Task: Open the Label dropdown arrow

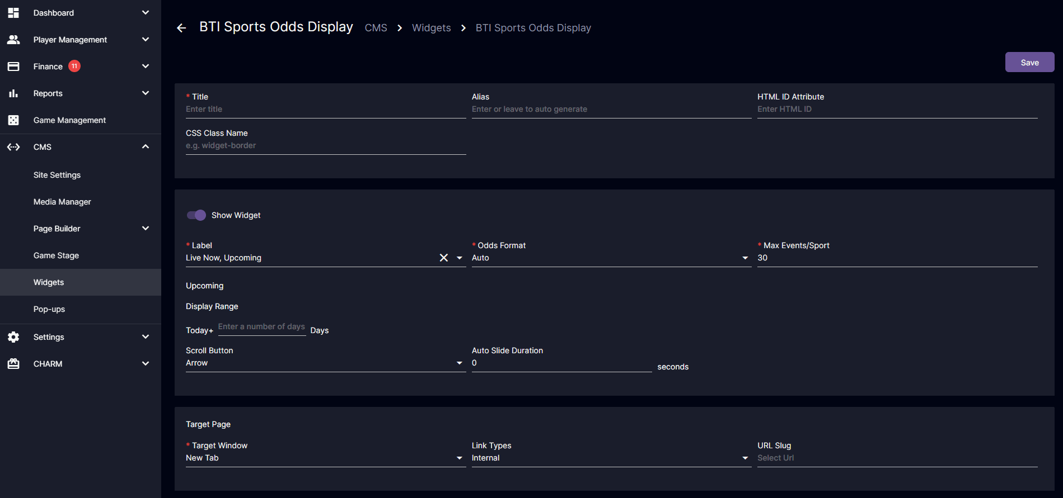Action: click(x=460, y=258)
